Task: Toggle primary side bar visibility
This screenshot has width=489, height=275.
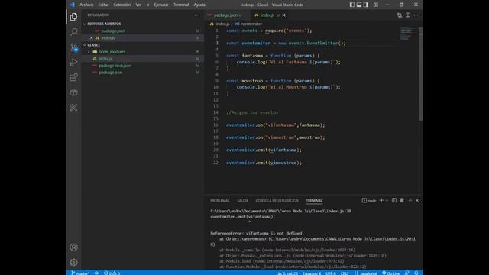Action: pyautogui.click(x=351, y=5)
